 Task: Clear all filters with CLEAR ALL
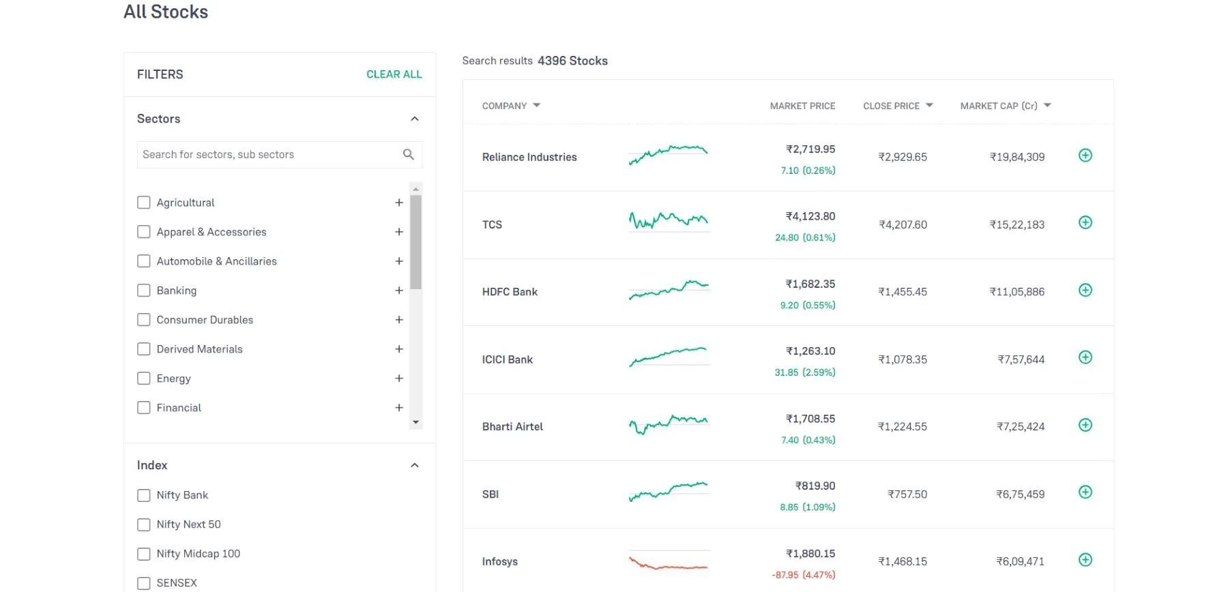(394, 74)
